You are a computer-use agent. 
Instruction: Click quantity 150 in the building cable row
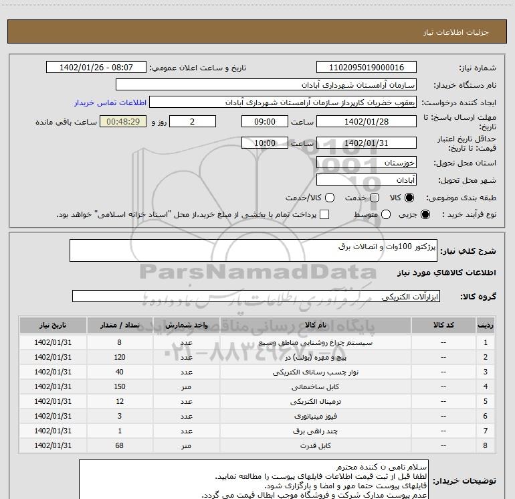pos(120,387)
